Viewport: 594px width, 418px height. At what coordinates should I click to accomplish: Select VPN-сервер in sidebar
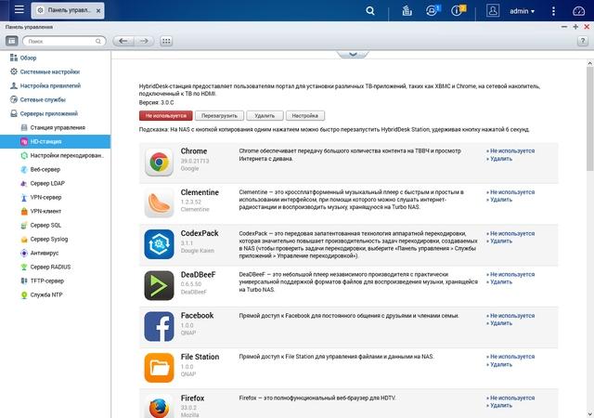[55, 197]
